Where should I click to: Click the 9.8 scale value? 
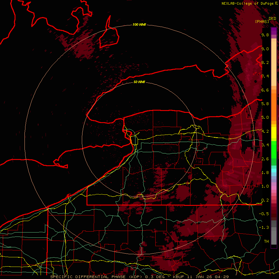click(265, 35)
